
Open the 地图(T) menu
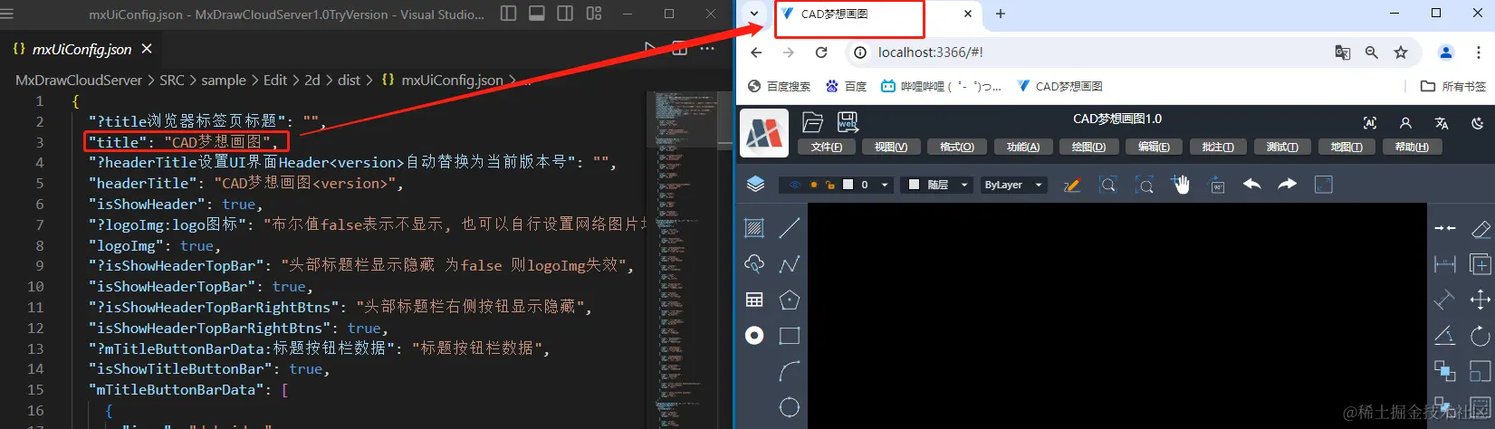(1347, 147)
